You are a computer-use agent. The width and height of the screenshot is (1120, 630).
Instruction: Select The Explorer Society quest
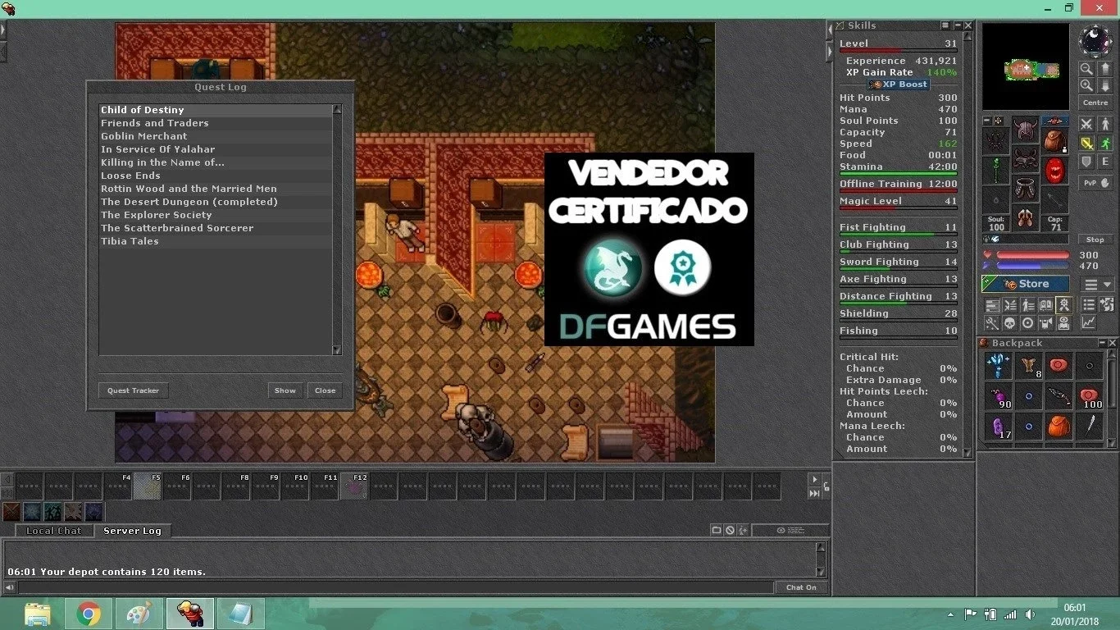pyautogui.click(x=215, y=215)
